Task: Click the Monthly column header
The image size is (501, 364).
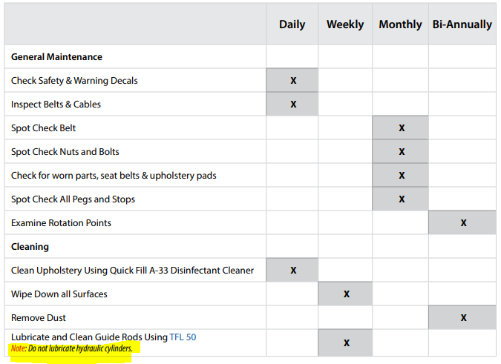Action: pyautogui.click(x=400, y=24)
